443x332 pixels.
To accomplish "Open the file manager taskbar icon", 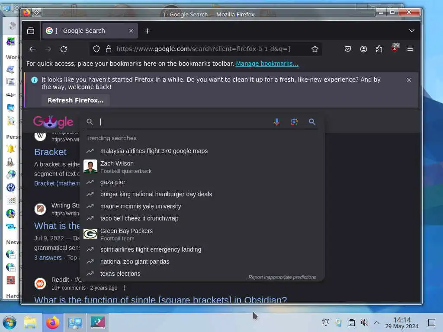I will click(x=31, y=322).
